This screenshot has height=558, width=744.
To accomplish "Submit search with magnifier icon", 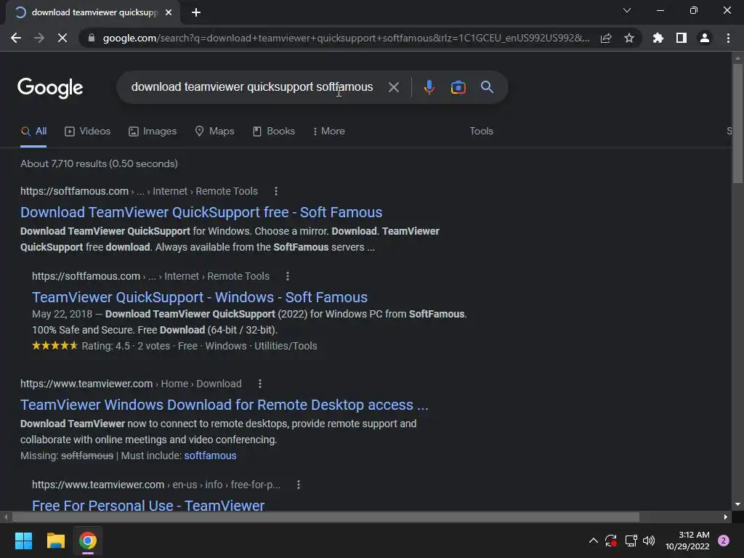I will click(487, 87).
